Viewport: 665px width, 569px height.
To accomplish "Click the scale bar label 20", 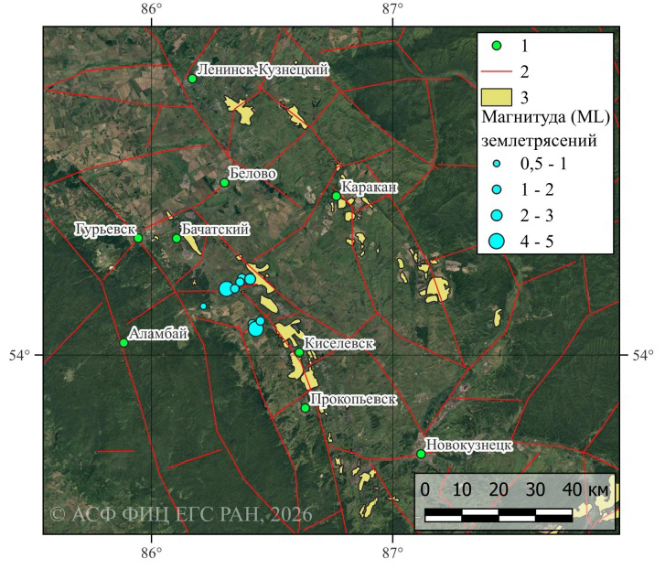I will [499, 489].
